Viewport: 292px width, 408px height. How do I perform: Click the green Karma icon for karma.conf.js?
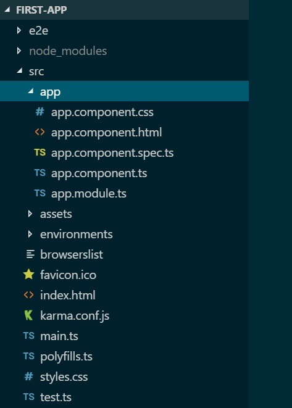click(28, 315)
